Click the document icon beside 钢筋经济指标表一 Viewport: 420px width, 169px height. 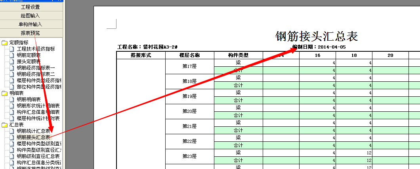(x=12, y=68)
